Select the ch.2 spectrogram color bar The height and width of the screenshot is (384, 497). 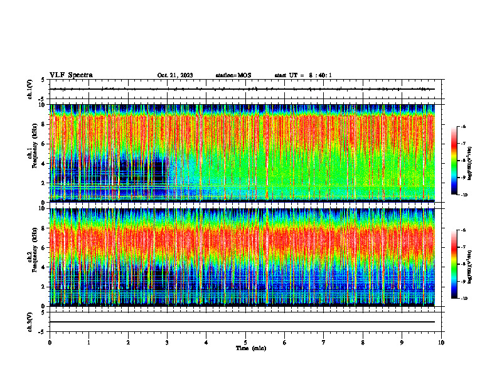click(x=454, y=264)
